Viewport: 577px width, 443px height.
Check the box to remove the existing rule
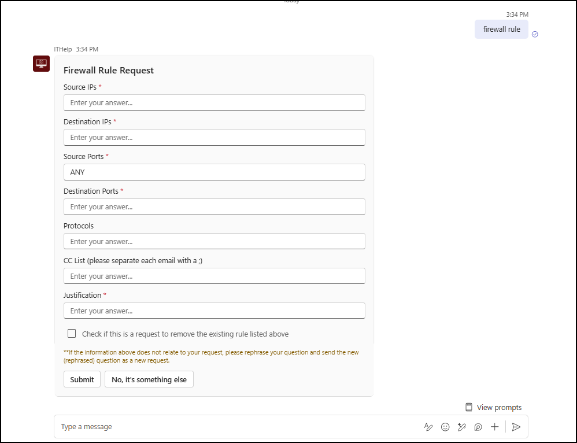coord(72,333)
